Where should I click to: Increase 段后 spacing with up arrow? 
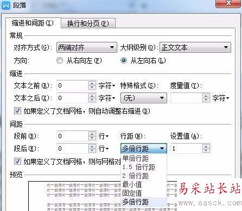coord(92,147)
